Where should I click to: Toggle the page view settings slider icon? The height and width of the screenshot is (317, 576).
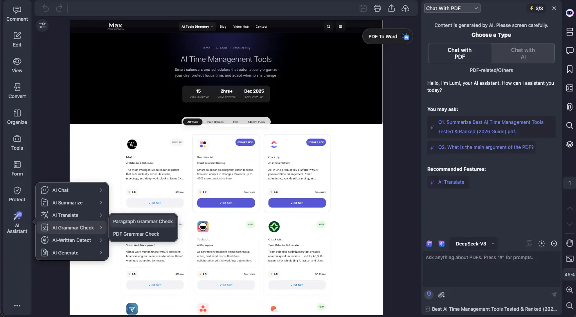42,25
